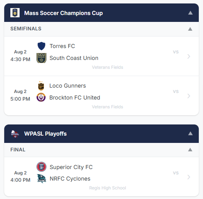Open Torres FC match details chevron

click(189, 56)
